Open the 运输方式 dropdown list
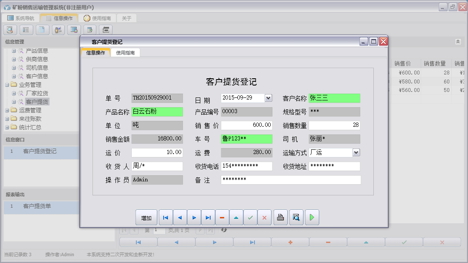 click(356, 152)
